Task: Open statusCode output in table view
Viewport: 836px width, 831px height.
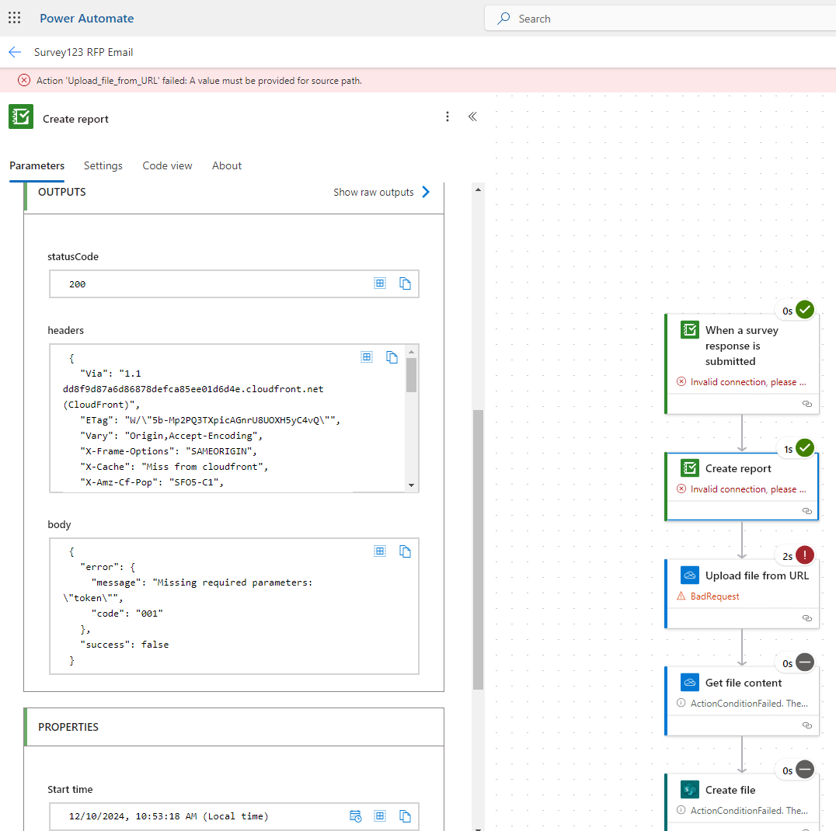Action: coord(380,283)
